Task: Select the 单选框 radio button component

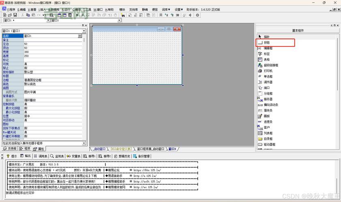Action: pyautogui.click(x=268, y=76)
